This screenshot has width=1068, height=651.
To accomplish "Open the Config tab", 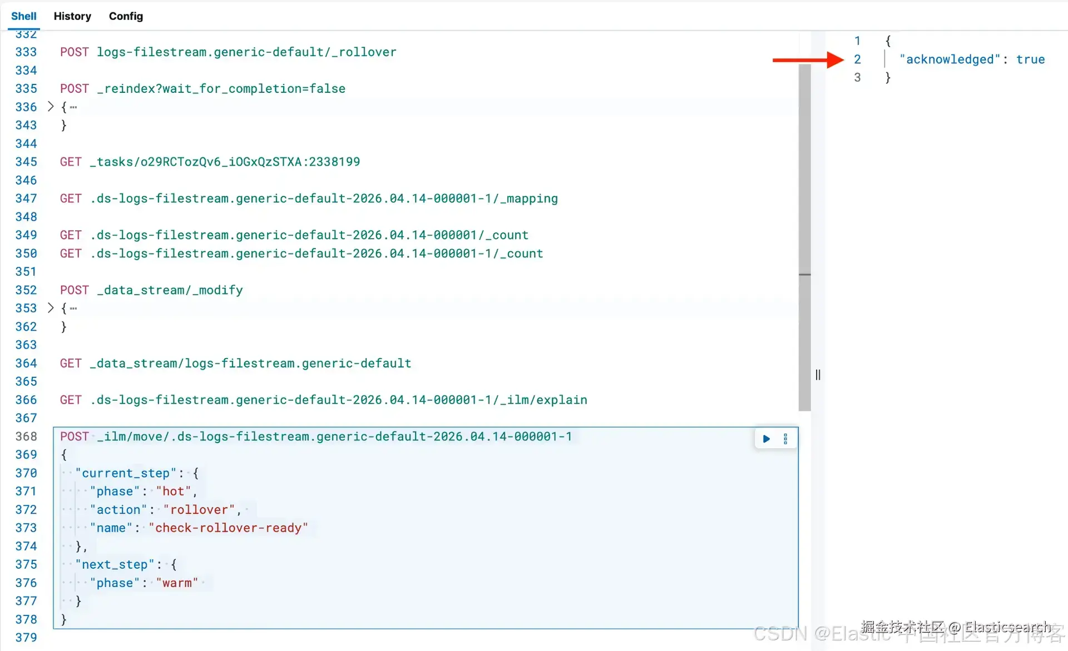I will click(126, 16).
